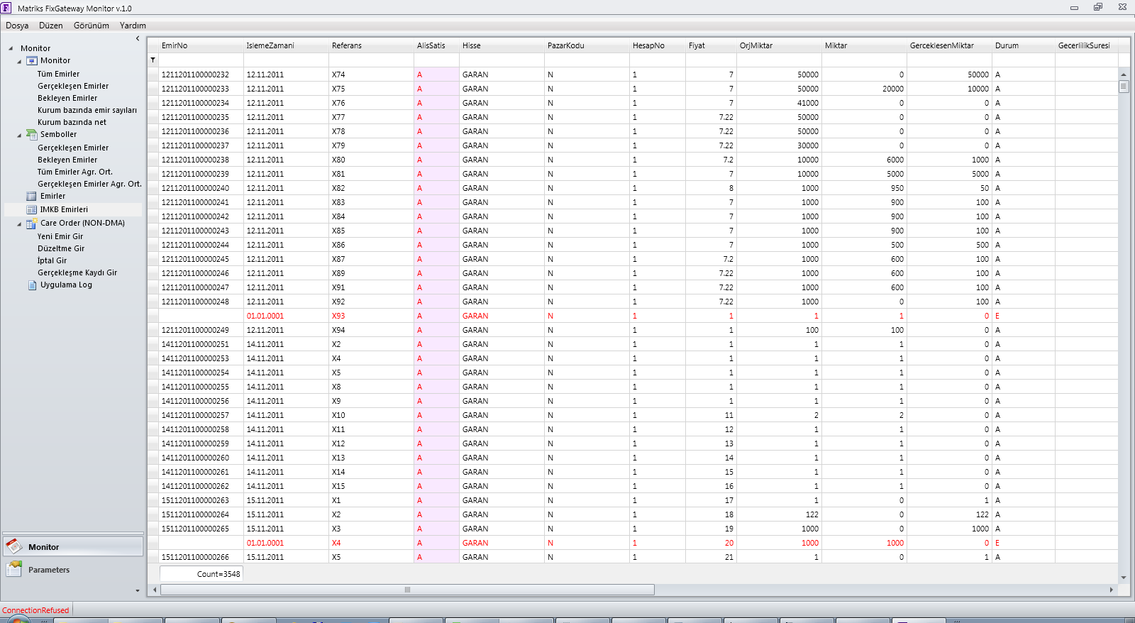Click the ConnectionRefused status text
The width and height of the screenshot is (1135, 623).
[35, 610]
